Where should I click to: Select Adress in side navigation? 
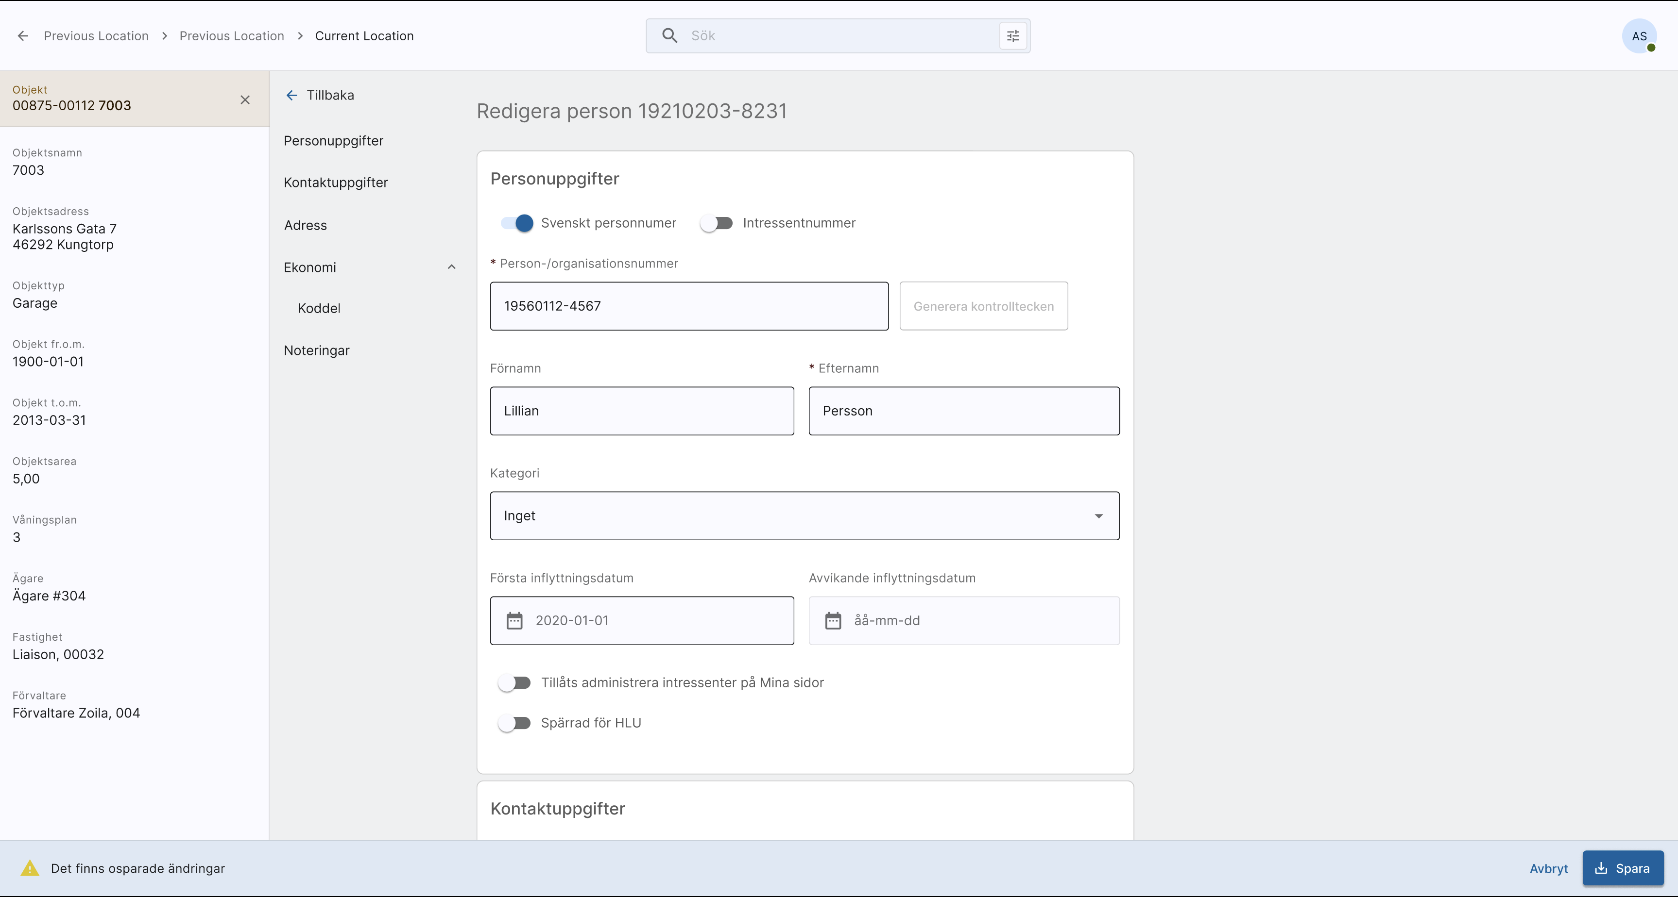click(306, 225)
